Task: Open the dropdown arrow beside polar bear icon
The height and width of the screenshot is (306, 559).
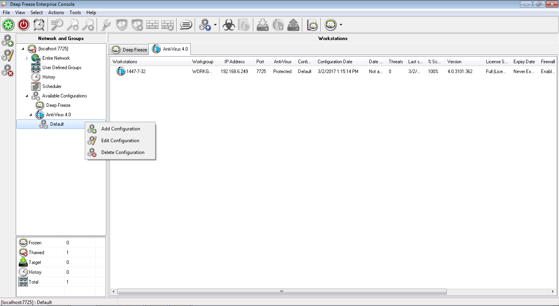Action: (341, 25)
